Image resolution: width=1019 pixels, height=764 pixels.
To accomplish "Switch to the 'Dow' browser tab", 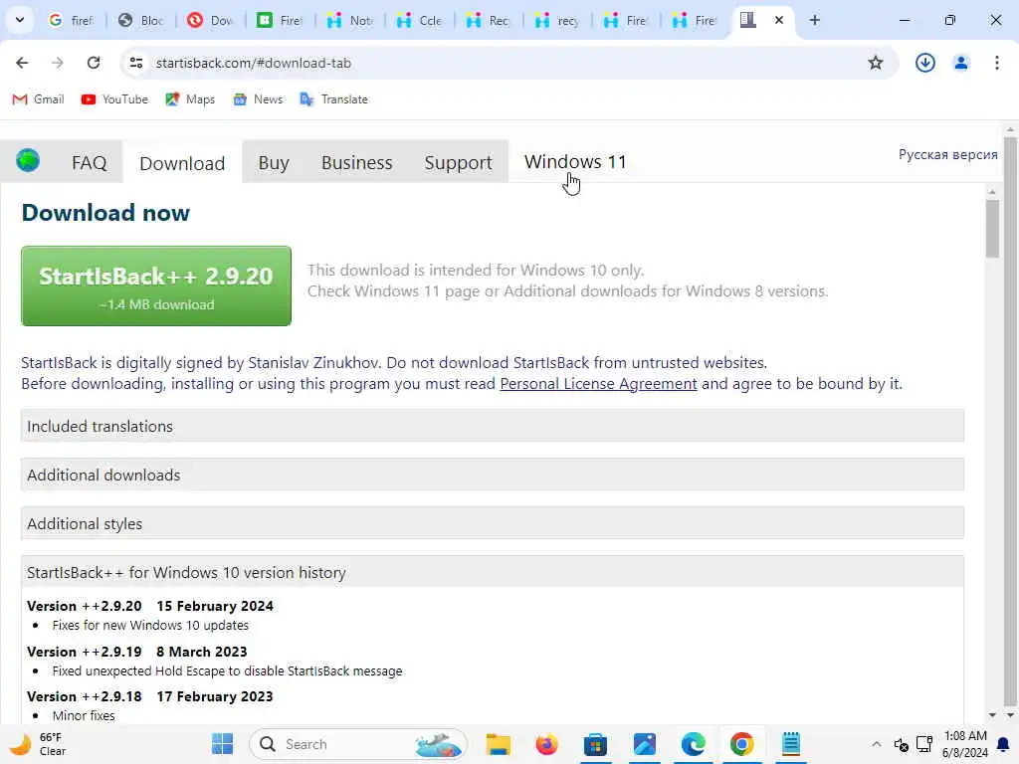I will click(210, 20).
